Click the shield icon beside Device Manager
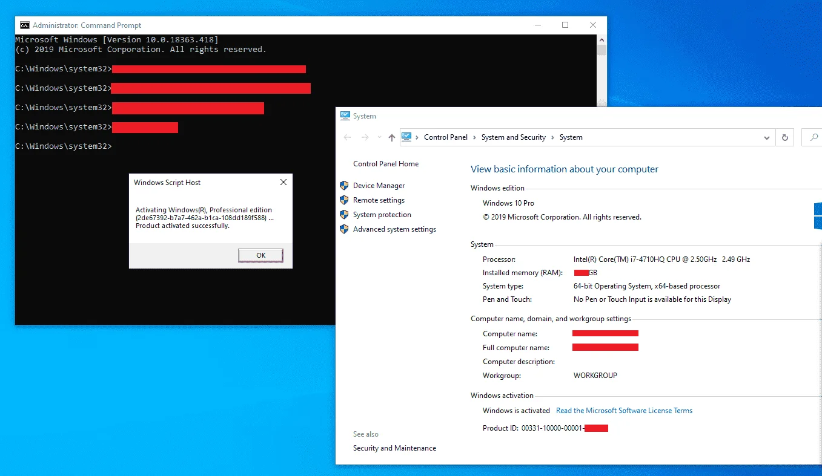Viewport: 822px width, 476px height. pyautogui.click(x=344, y=186)
